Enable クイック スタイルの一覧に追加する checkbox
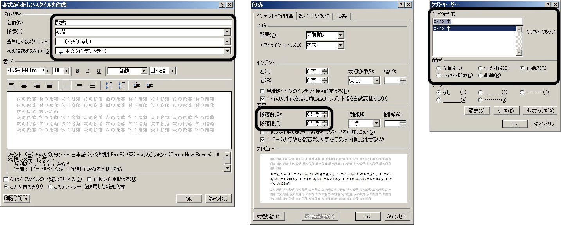 (5, 179)
